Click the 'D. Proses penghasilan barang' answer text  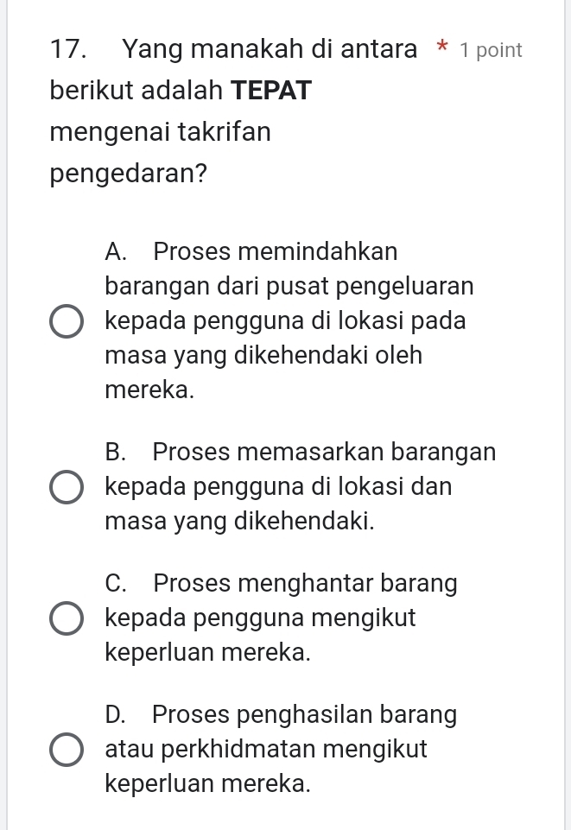pos(281,715)
